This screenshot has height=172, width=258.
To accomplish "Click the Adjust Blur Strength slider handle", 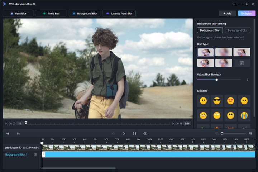I will coord(216,80).
